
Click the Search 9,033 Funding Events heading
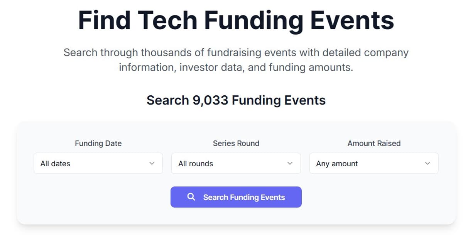coord(236,100)
